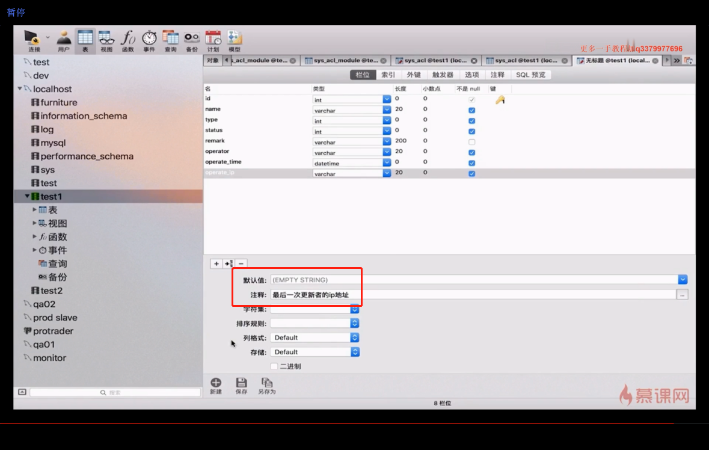Image resolution: width=709 pixels, height=450 pixels.
Task: Open the 模型 model toolbar icon
Action: coord(234,41)
